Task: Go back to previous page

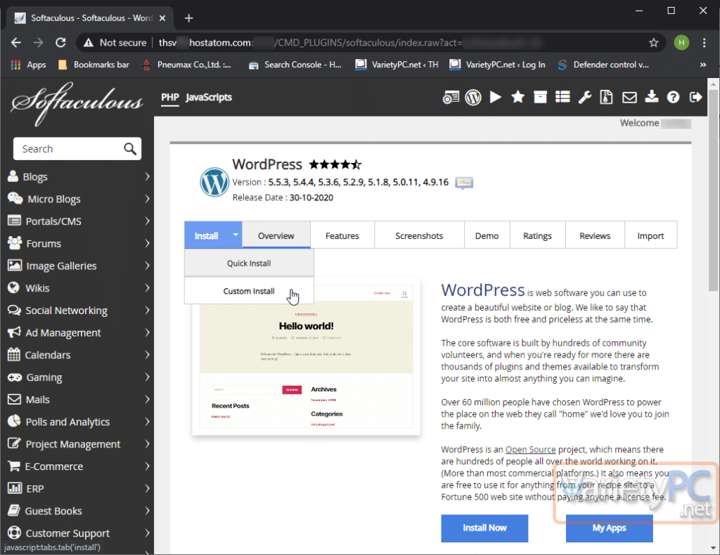Action: click(16, 43)
